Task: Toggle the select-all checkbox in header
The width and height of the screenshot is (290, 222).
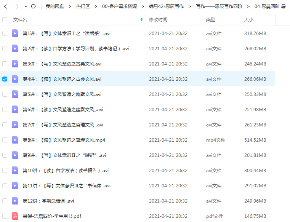Action: [x=5, y=19]
